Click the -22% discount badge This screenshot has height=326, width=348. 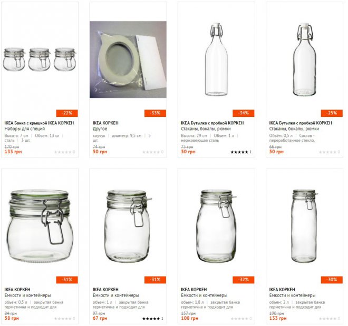click(x=67, y=113)
